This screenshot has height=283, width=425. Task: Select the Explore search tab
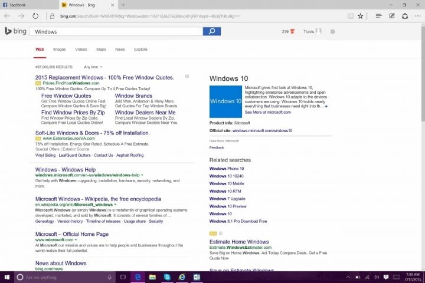140,50
